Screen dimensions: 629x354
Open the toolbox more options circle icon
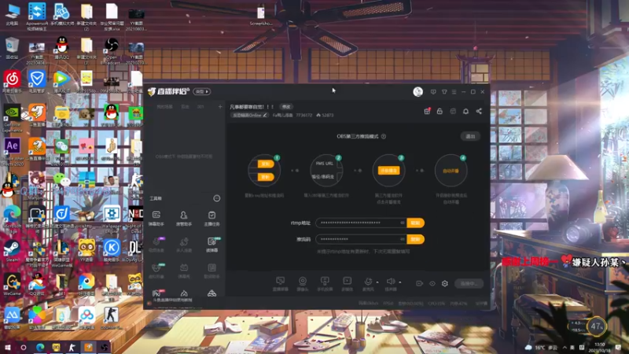[x=217, y=198]
